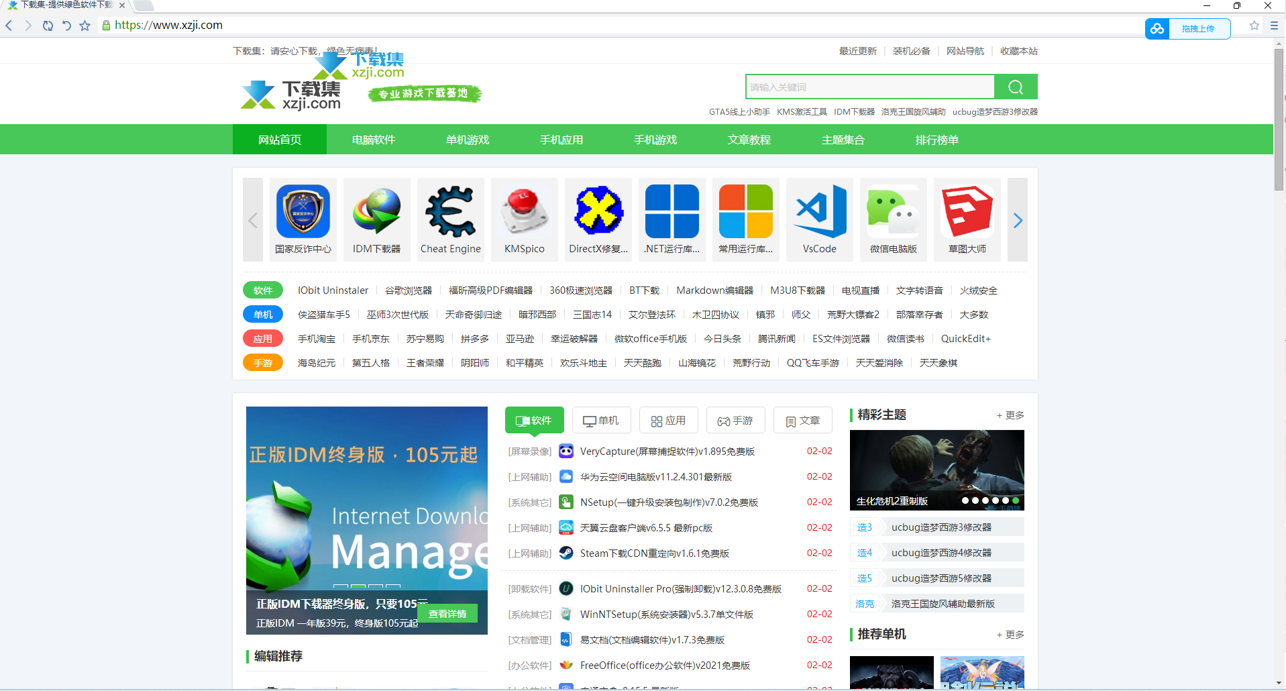Open the 国家反诈中心 app icon

pyautogui.click(x=303, y=212)
